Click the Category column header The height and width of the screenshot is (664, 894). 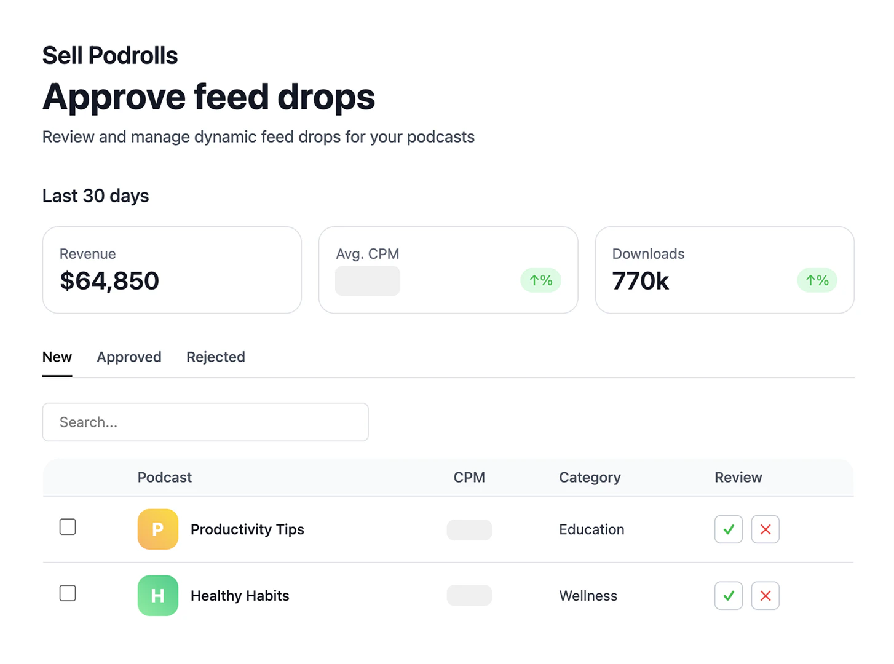(589, 477)
